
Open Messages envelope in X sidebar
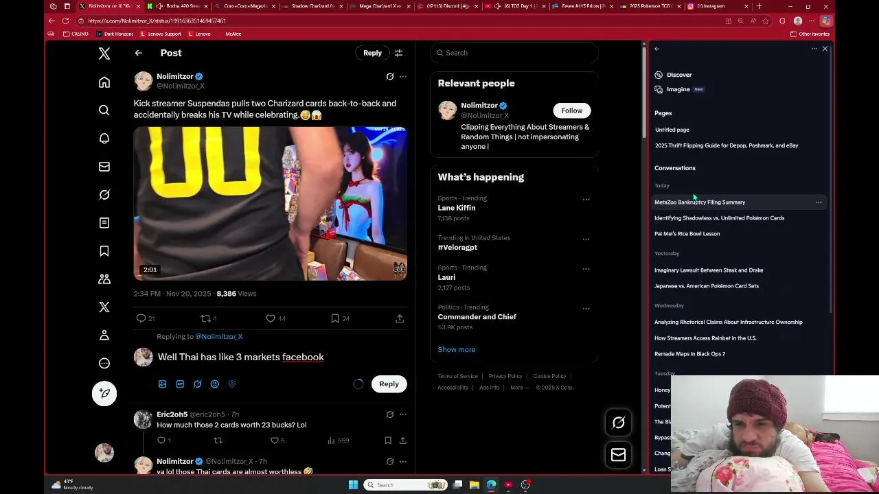pyautogui.click(x=104, y=166)
